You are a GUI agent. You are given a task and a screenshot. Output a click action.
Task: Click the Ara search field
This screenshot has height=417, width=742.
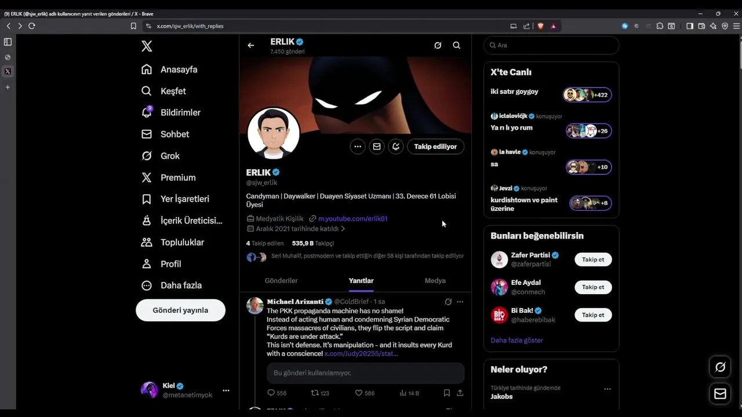551,45
